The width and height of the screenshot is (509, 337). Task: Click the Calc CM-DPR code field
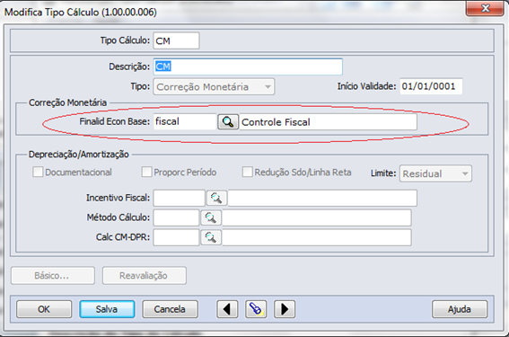pyautogui.click(x=176, y=237)
